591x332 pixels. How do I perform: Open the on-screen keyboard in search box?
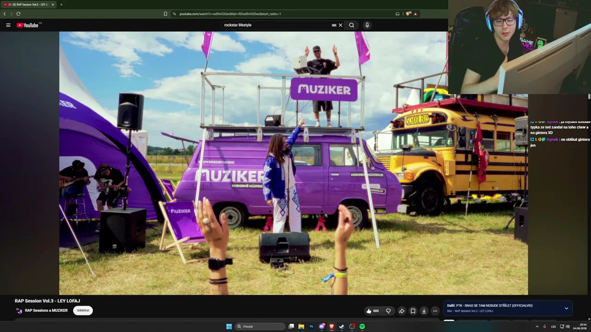coord(334,25)
